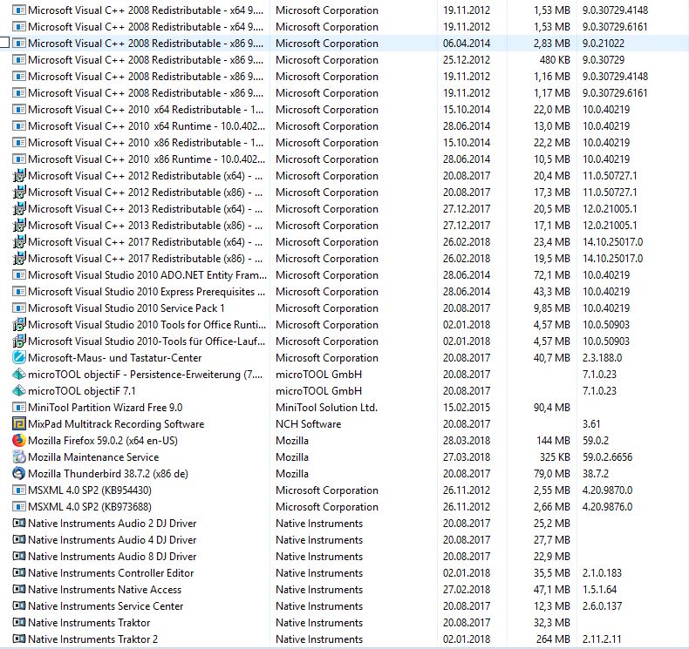
Task: Click the Visual Studio 2010-Tools für Office-Laufzeit icon
Action: [x=19, y=341]
